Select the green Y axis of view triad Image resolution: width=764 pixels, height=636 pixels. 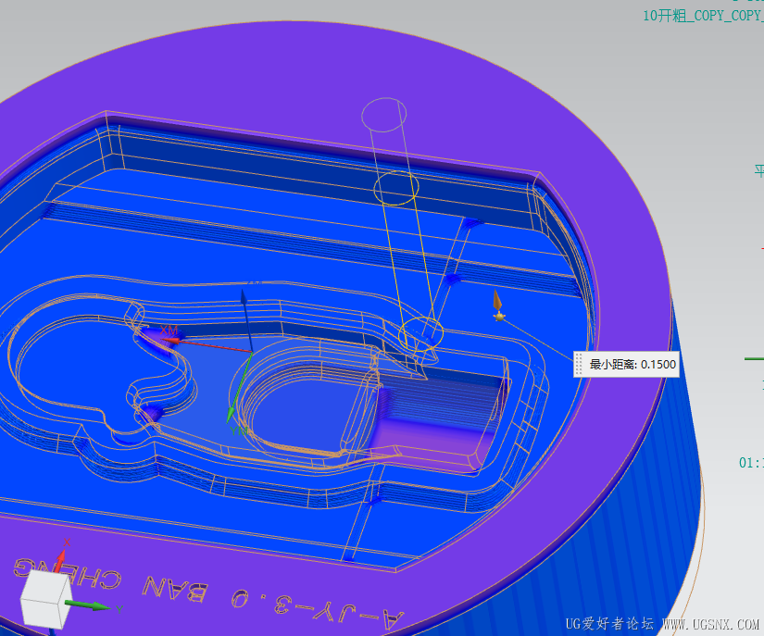point(88,605)
